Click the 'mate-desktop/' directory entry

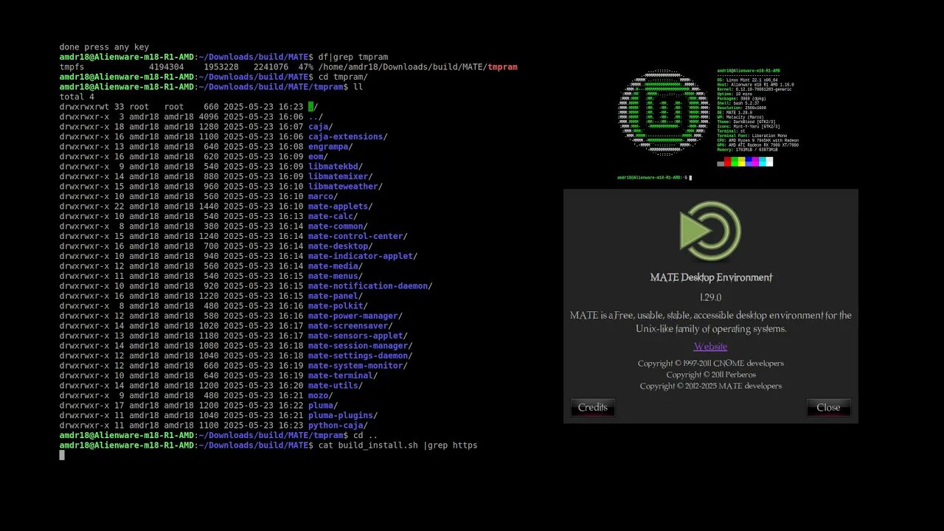tap(340, 246)
